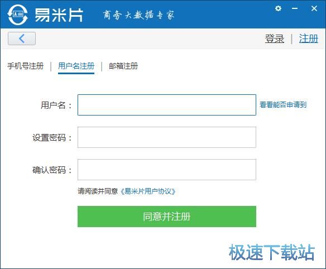
Task: Click the 易米片 logo icon
Action: pyautogui.click(x=18, y=15)
